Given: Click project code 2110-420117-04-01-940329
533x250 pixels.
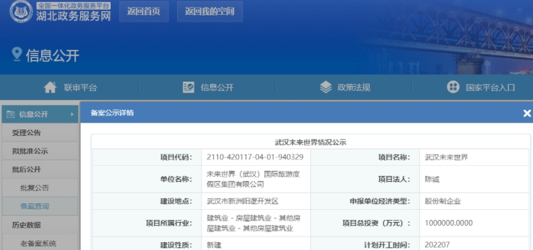Looking at the screenshot, I should click(x=255, y=157).
